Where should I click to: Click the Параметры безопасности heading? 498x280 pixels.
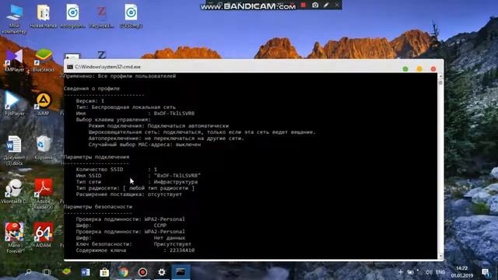tap(98, 207)
